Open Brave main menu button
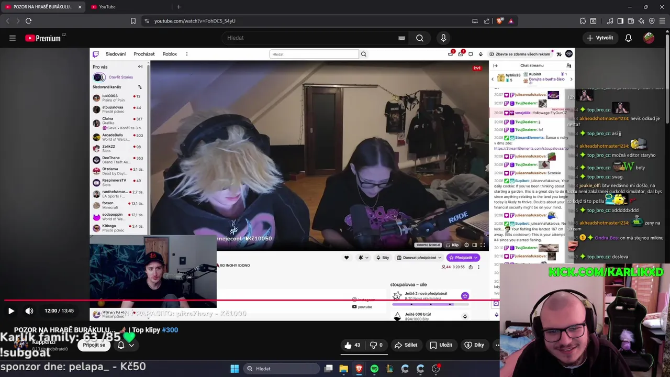 pyautogui.click(x=662, y=21)
